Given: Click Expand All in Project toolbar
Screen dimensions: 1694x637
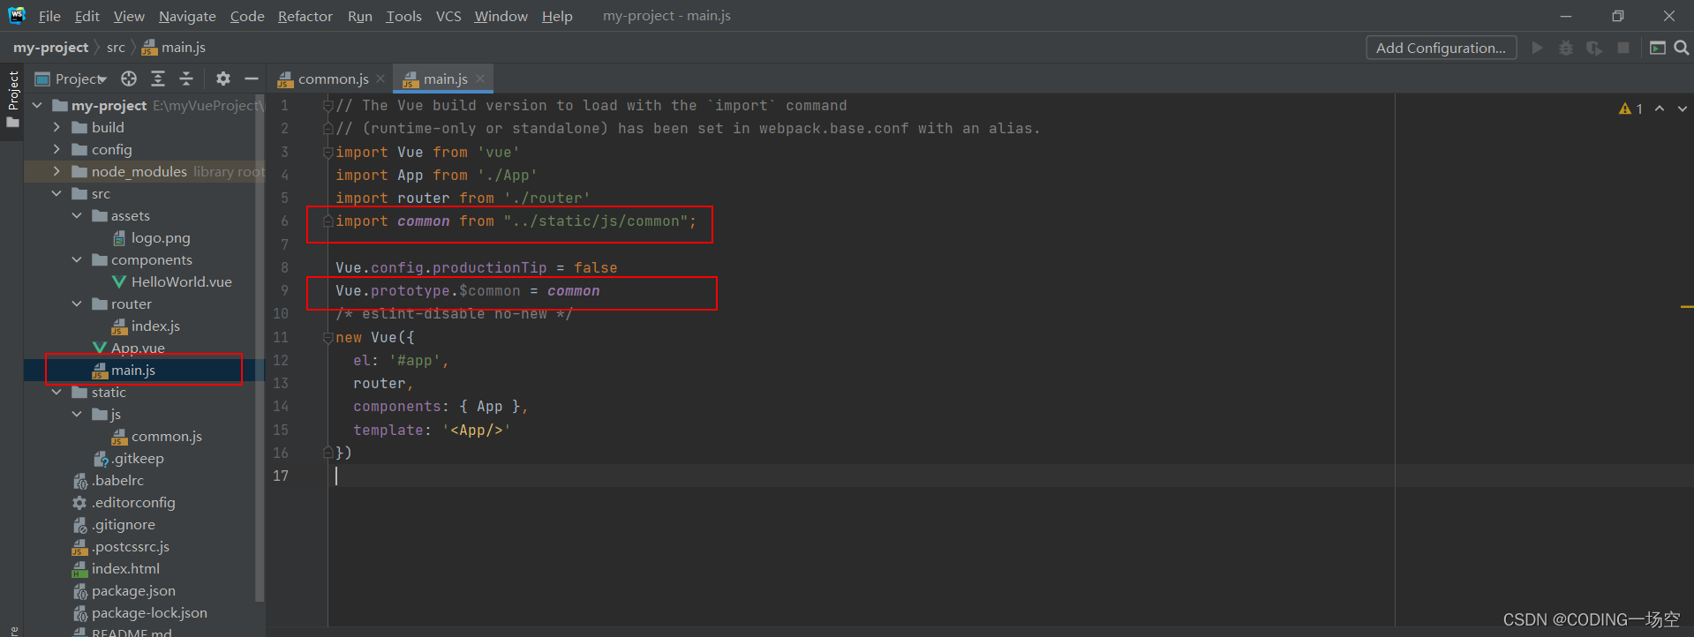Looking at the screenshot, I should (158, 79).
